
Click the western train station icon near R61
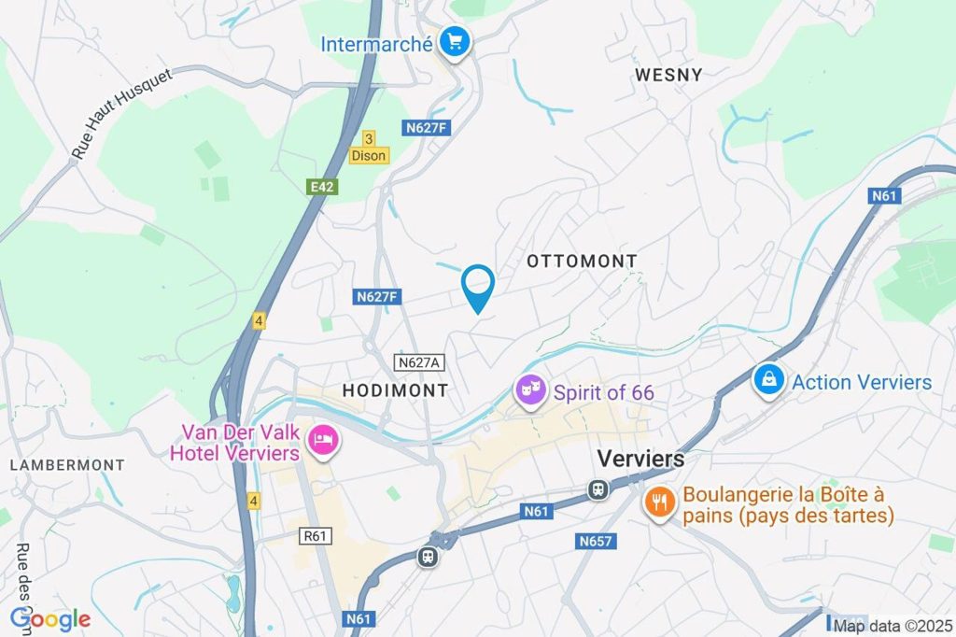428,556
